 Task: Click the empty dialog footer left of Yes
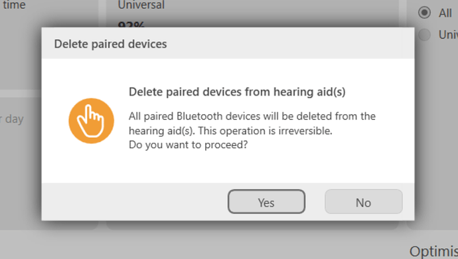(134, 202)
